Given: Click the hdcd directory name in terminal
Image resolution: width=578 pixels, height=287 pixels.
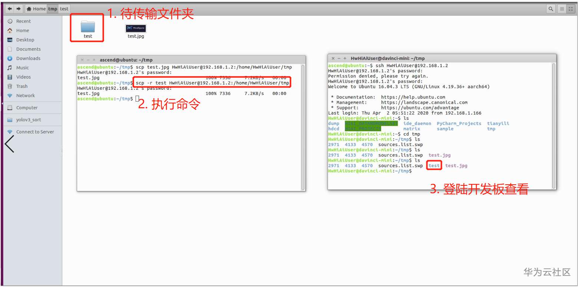Looking at the screenshot, I should (x=334, y=129).
